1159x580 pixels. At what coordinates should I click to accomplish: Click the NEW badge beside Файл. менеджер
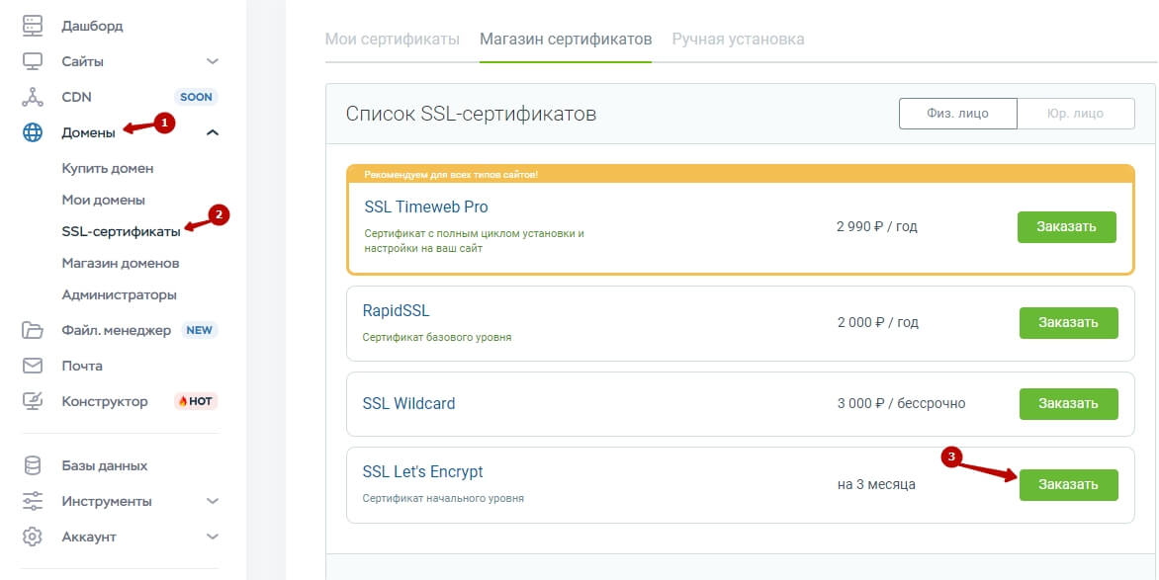(199, 330)
